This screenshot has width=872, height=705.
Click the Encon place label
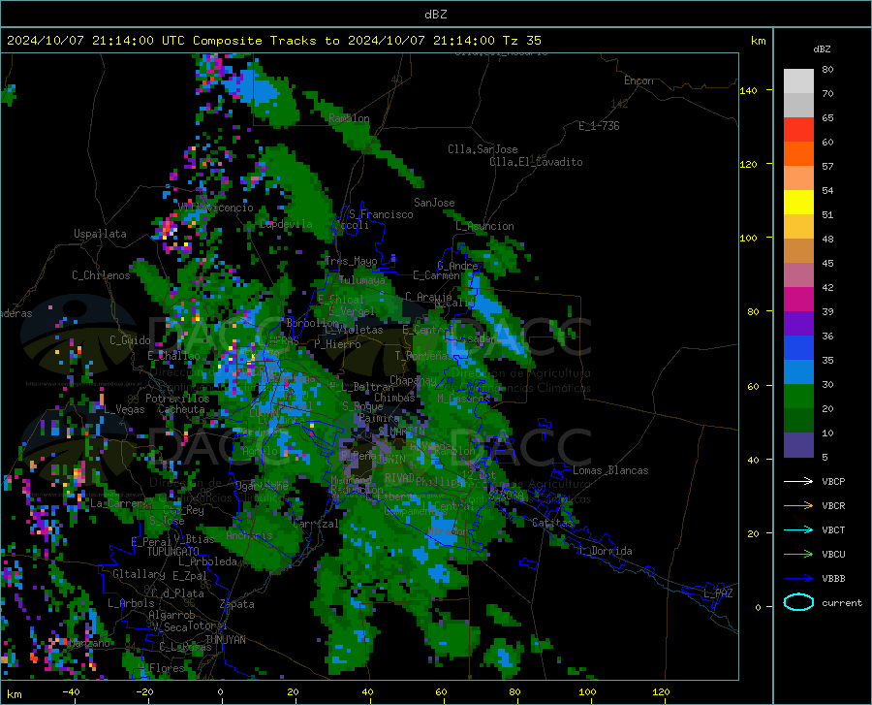[x=638, y=80]
